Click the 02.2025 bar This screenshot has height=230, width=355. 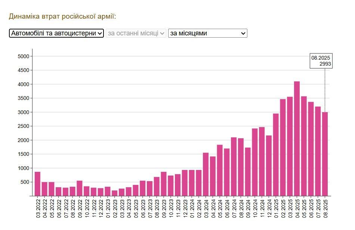tap(283, 148)
